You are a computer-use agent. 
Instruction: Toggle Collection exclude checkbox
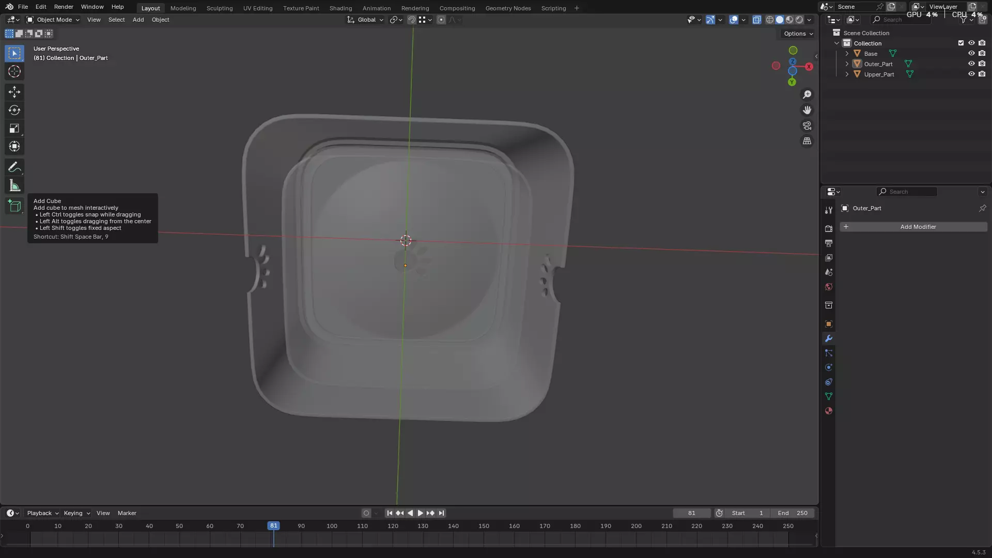click(x=961, y=43)
